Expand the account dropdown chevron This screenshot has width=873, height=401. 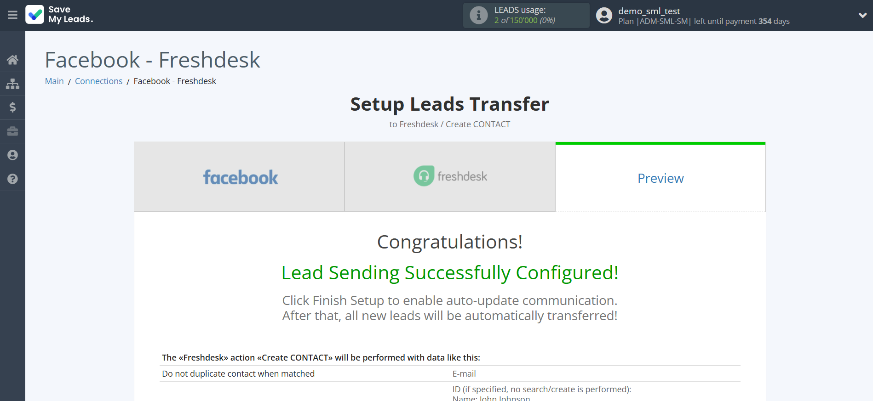(x=862, y=15)
